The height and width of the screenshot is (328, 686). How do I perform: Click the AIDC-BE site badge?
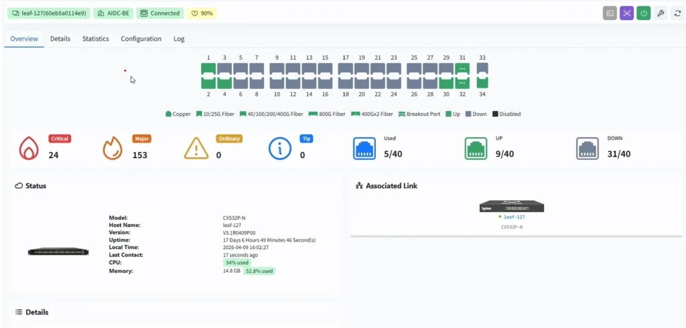click(113, 13)
